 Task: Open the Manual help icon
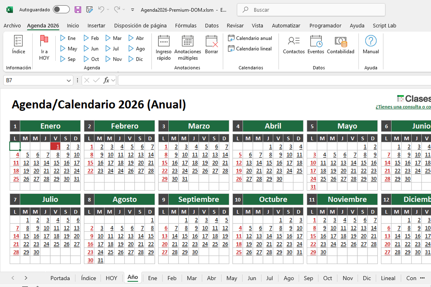[x=371, y=41]
